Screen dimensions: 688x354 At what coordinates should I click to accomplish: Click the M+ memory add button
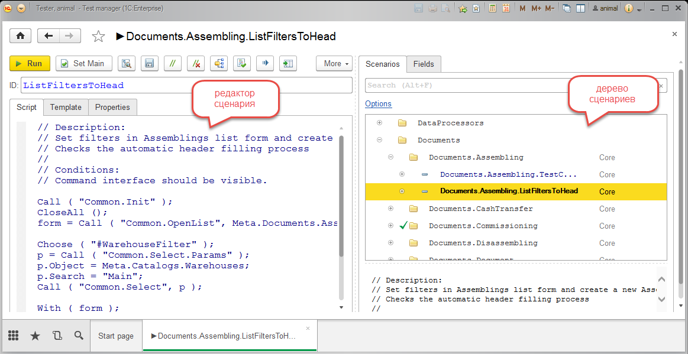536,8
